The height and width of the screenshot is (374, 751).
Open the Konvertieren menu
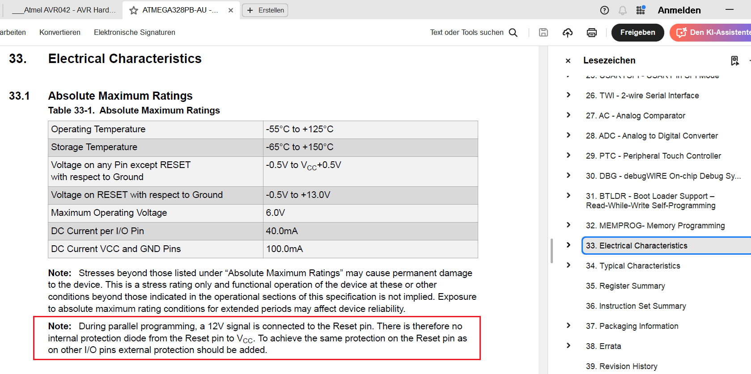(x=60, y=32)
